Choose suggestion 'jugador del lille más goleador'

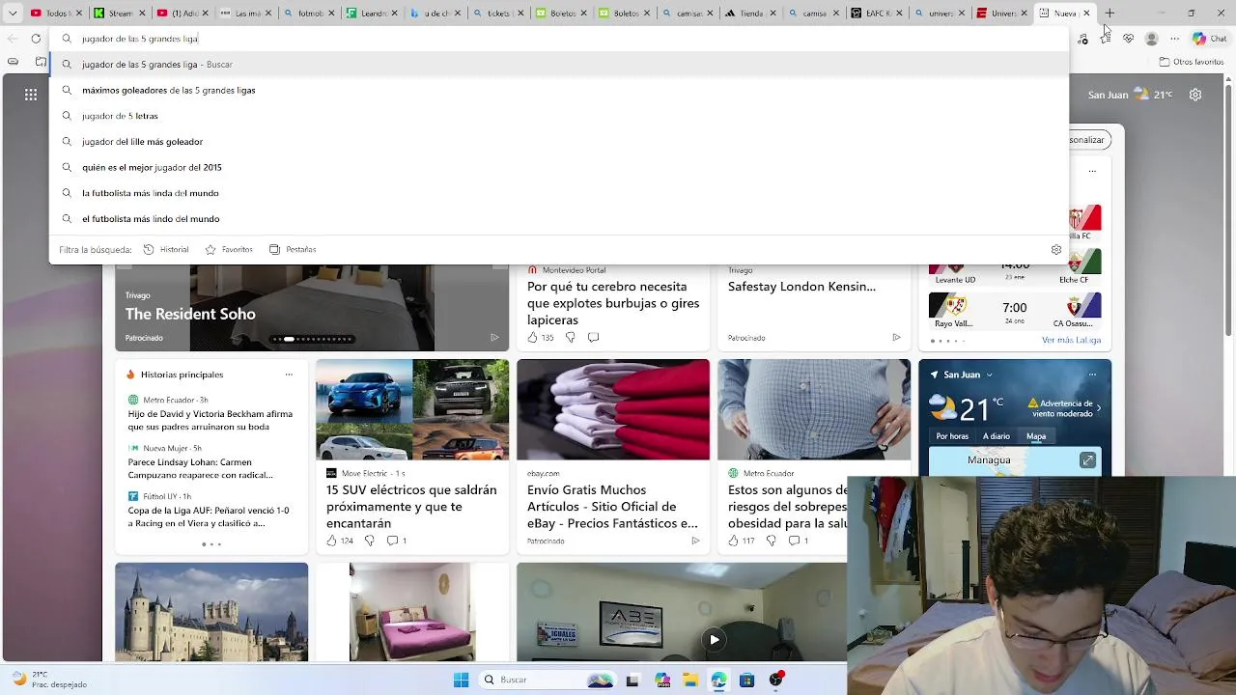[559, 141]
